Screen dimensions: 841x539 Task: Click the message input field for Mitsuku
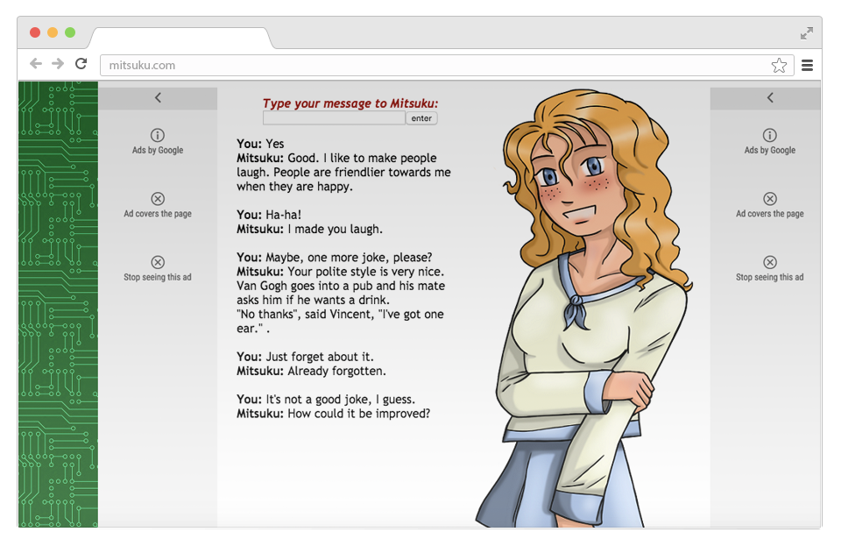click(x=334, y=118)
